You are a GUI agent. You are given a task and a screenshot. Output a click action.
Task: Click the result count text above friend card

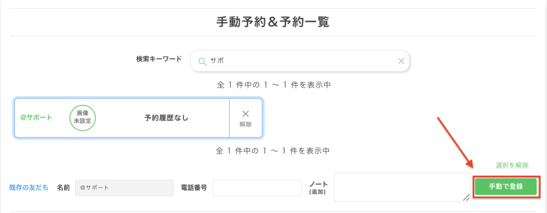pyautogui.click(x=273, y=85)
